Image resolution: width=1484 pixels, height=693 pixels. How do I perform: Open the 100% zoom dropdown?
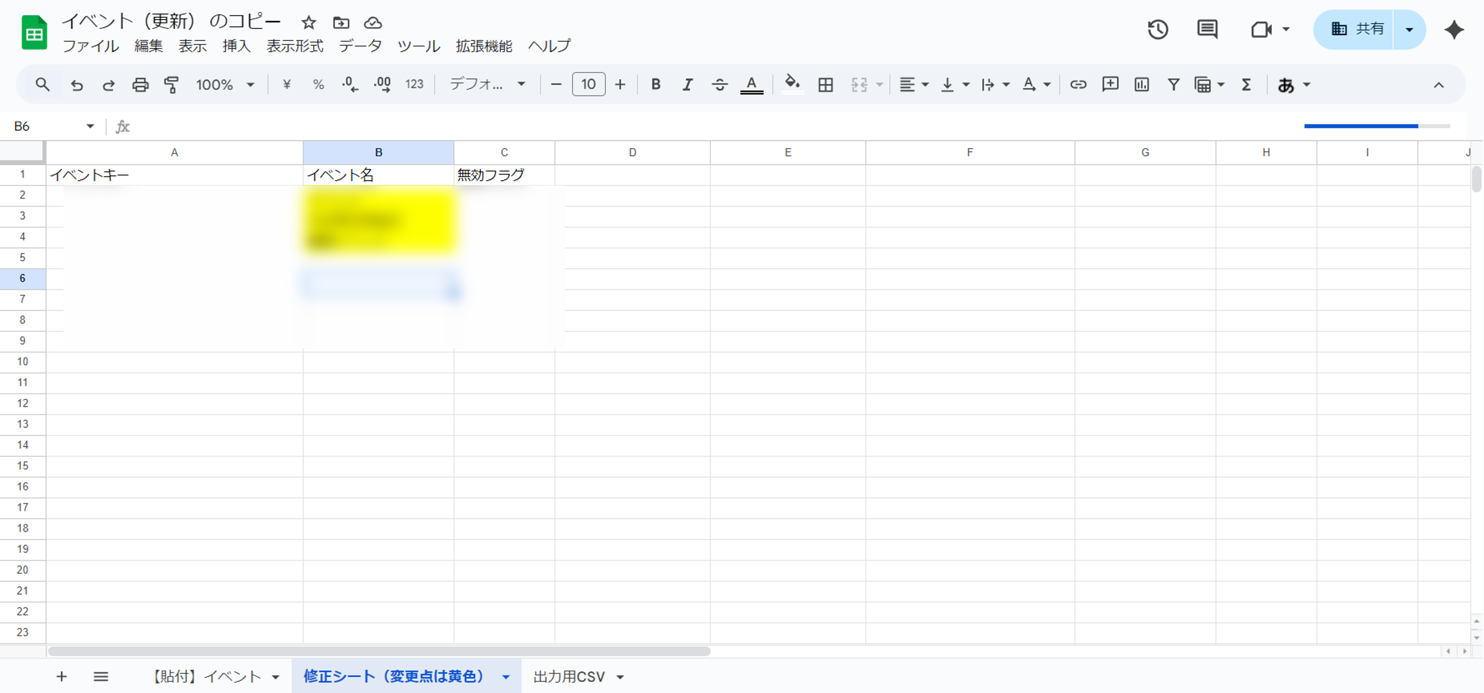225,85
